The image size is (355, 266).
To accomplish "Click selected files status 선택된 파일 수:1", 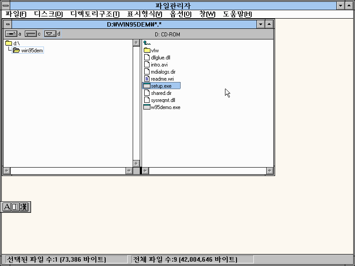I will coord(66,259).
